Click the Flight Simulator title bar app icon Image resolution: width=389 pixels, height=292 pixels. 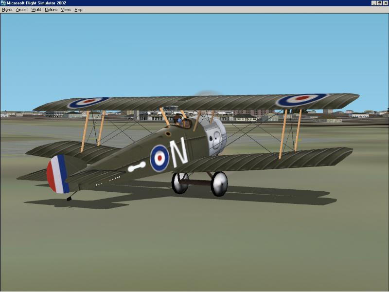3,3
